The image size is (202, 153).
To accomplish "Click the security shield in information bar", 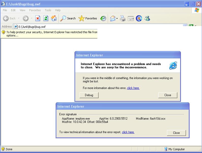I will pyautogui.click(x=3, y=32).
